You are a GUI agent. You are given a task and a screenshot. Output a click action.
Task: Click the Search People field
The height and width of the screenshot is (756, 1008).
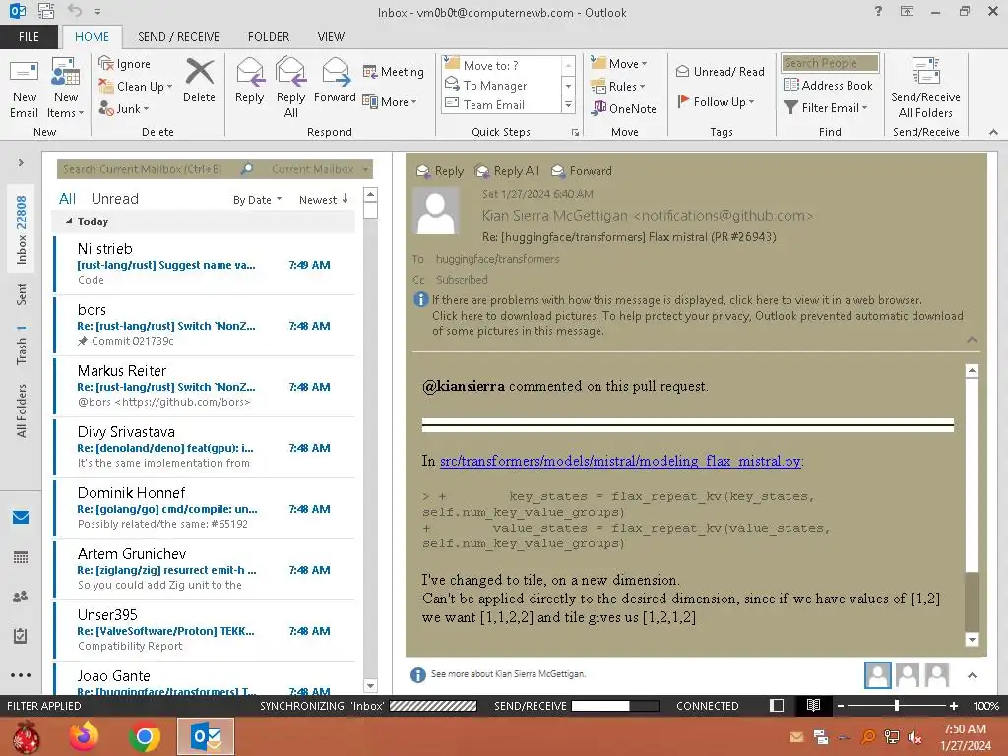[x=830, y=63]
